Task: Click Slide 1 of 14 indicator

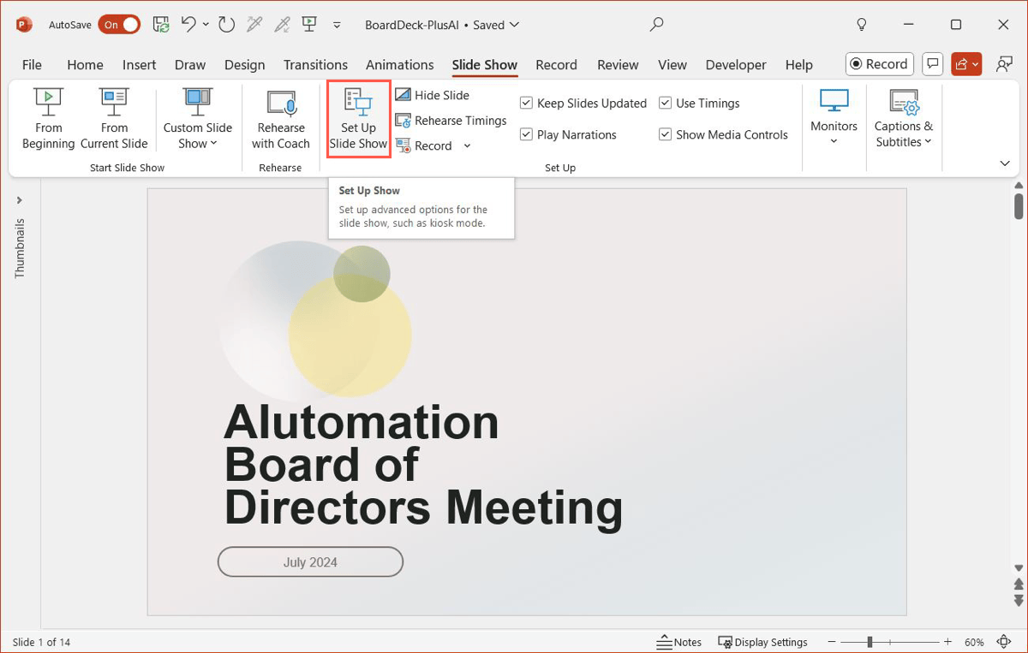Action: [x=41, y=642]
